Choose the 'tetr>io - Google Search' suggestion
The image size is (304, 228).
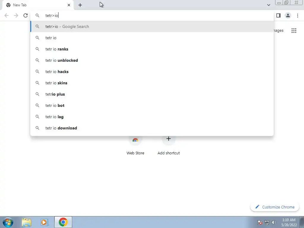click(x=152, y=26)
